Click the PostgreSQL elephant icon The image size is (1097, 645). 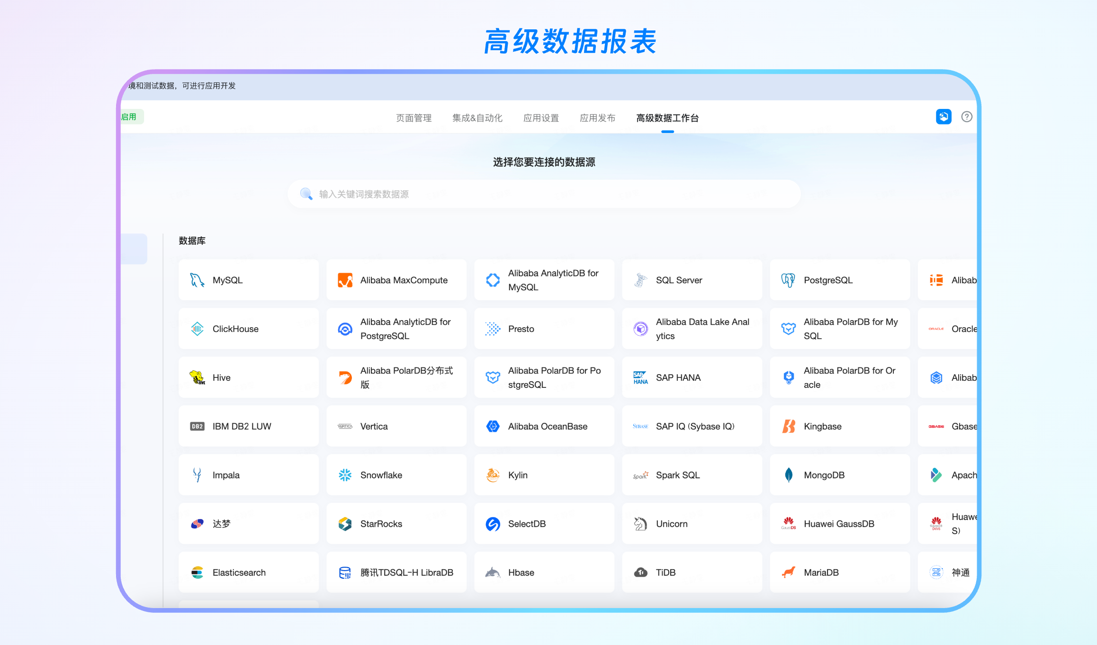point(788,280)
